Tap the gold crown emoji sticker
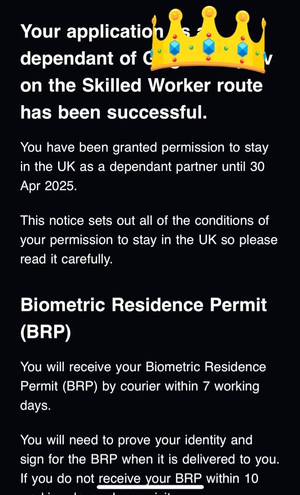 tap(208, 39)
